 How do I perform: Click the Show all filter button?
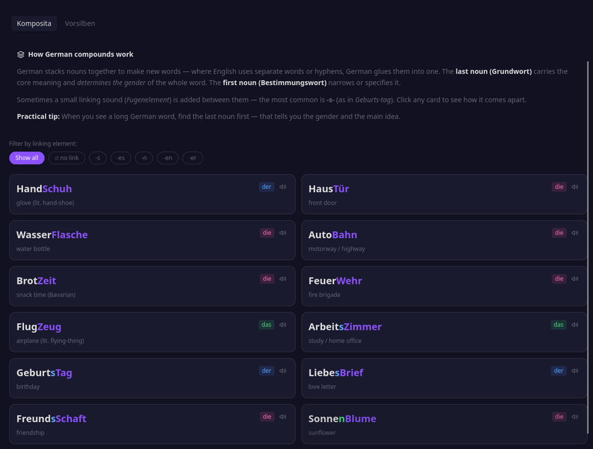pos(26,158)
